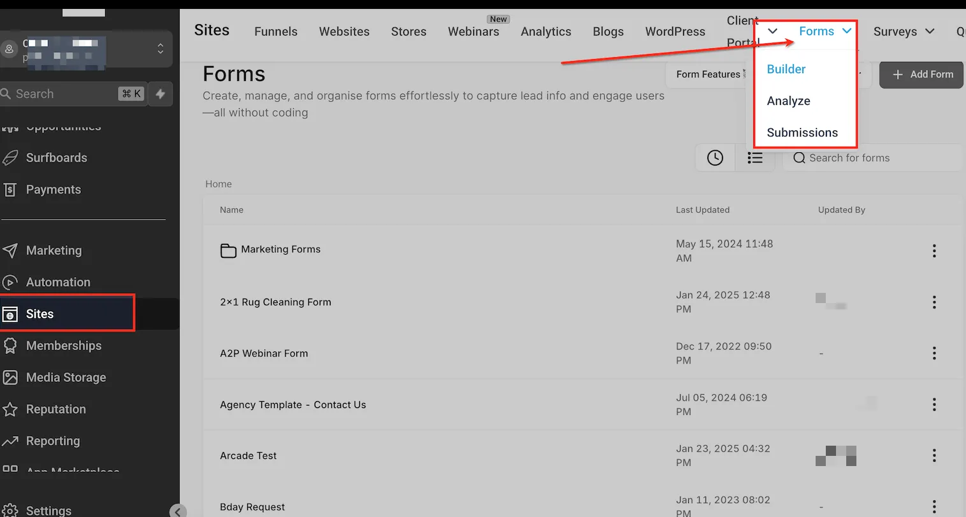Image resolution: width=966 pixels, height=517 pixels.
Task: Open Reputation star in sidebar
Action: coord(10,409)
